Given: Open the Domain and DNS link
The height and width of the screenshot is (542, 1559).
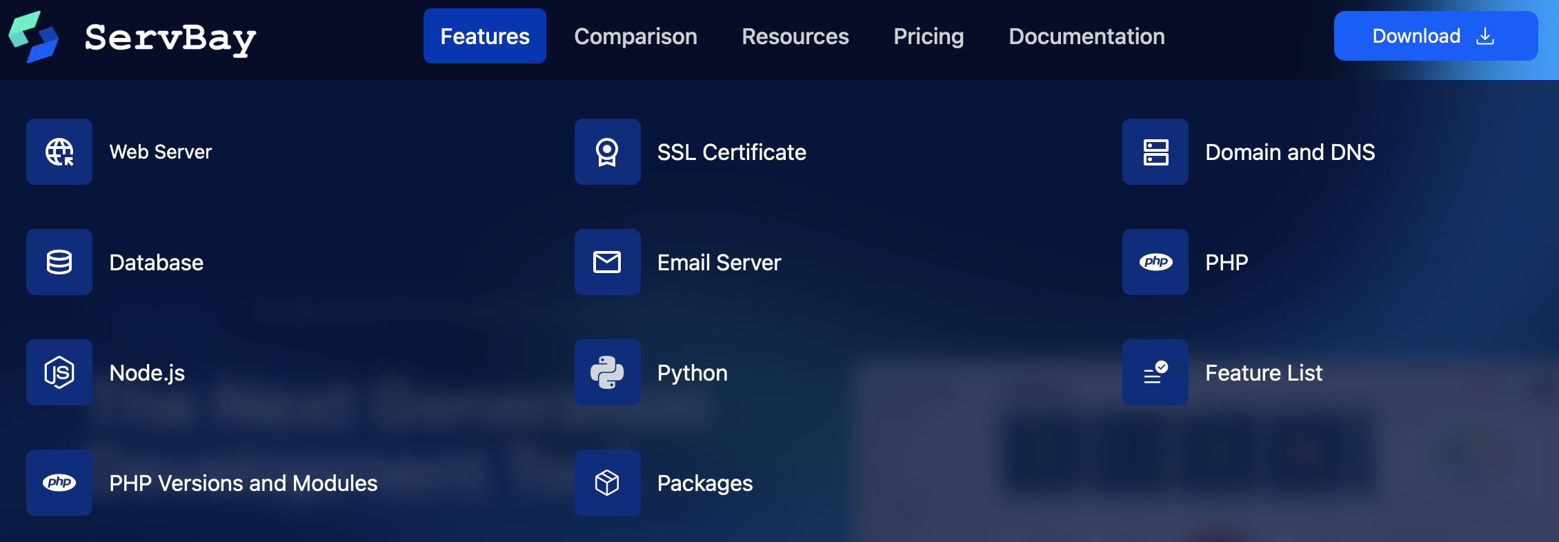Looking at the screenshot, I should (x=1290, y=152).
